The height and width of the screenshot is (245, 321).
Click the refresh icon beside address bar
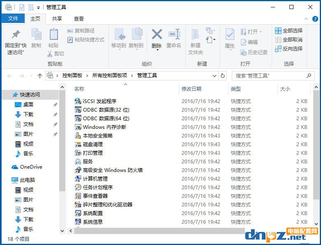pyautogui.click(x=223, y=76)
